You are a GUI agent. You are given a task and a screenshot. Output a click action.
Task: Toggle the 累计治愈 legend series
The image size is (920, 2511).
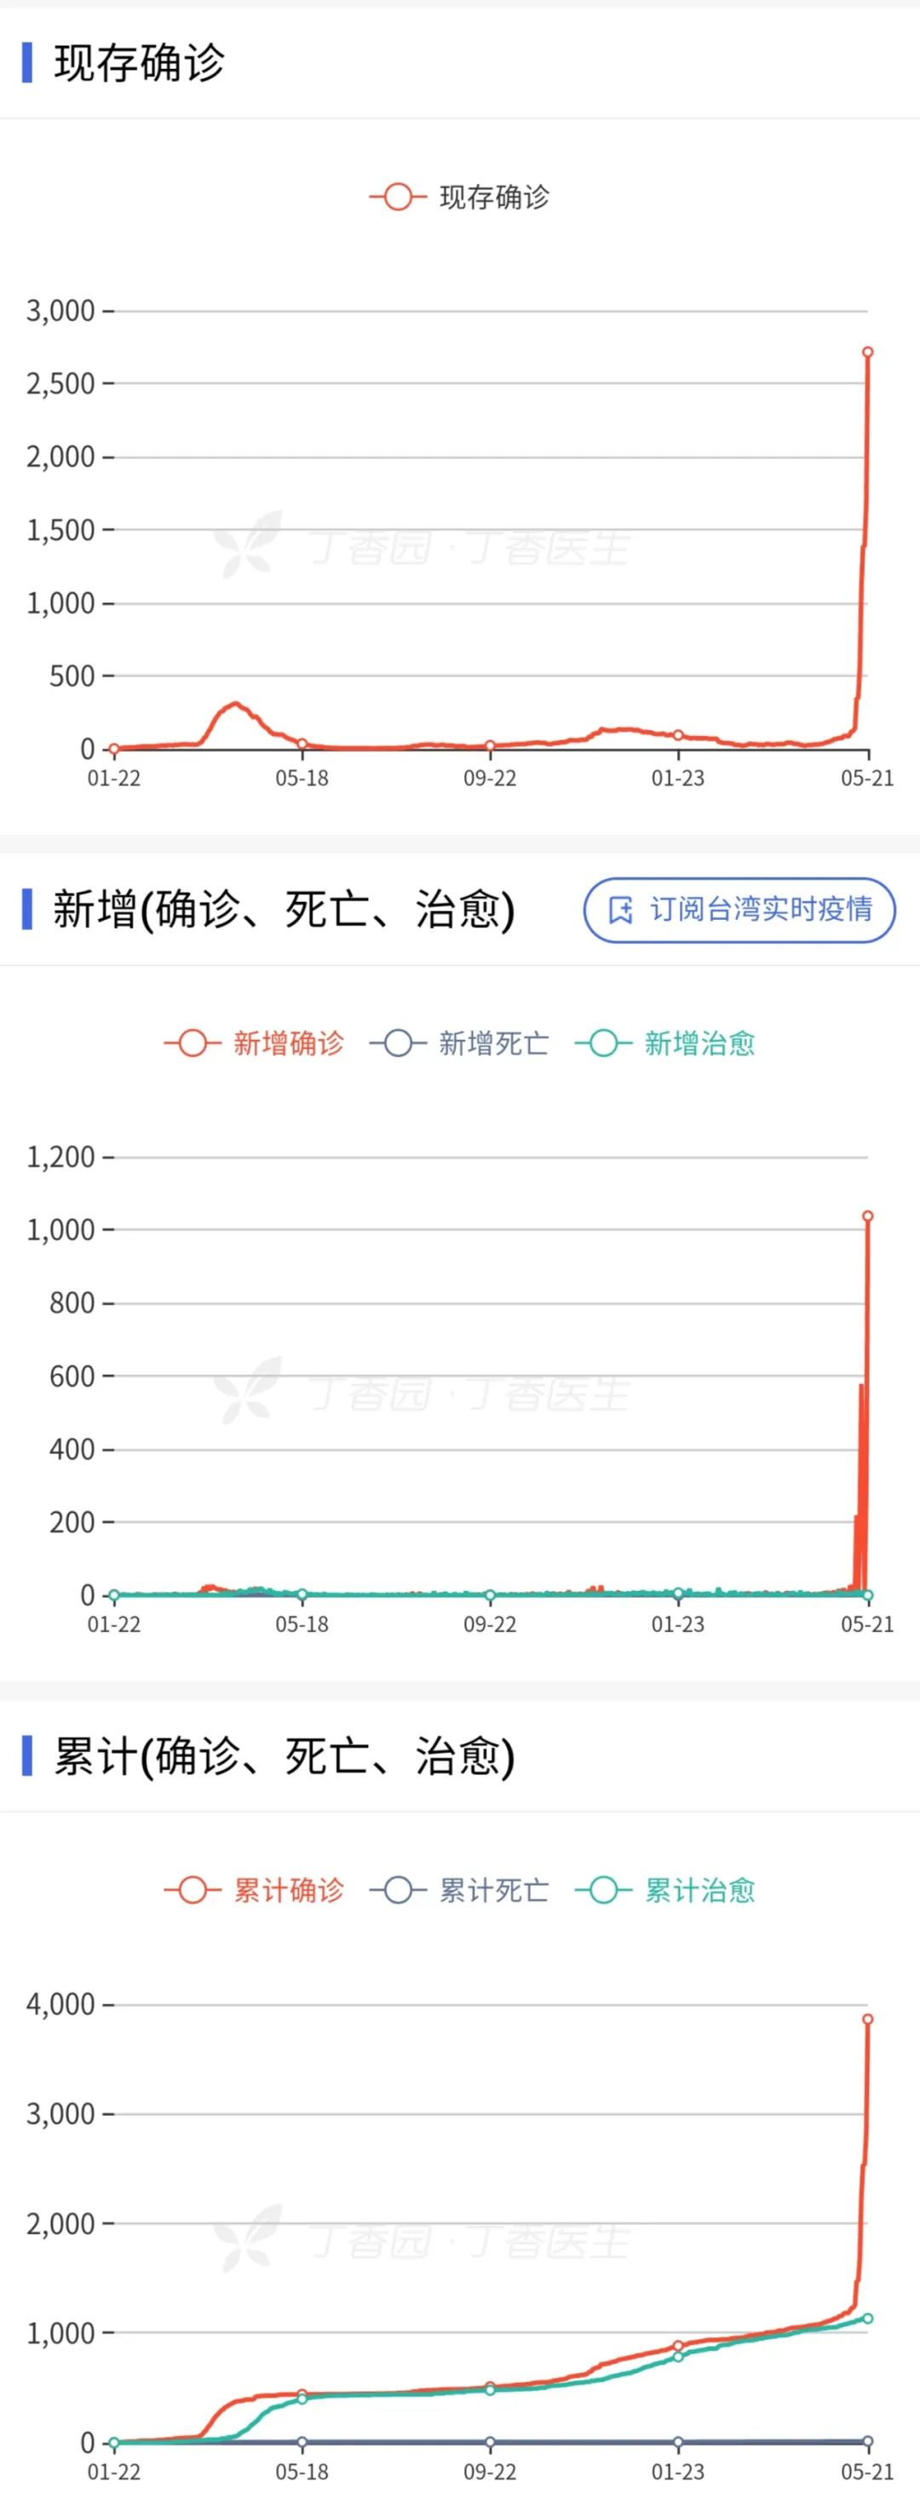click(664, 1890)
